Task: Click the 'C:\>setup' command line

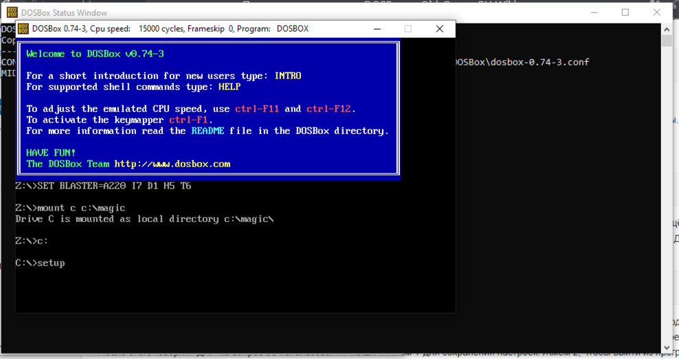Action: (x=40, y=263)
